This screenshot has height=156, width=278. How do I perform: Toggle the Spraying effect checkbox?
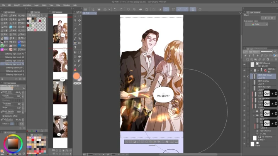[3, 116]
